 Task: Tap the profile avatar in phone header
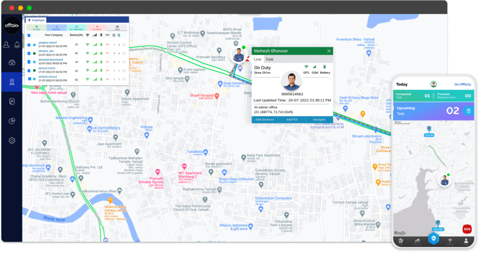(434, 84)
